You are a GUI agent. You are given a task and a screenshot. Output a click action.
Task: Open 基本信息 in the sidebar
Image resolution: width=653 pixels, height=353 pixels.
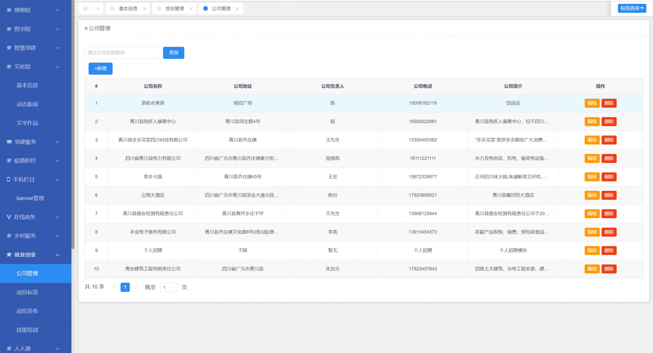click(x=27, y=85)
